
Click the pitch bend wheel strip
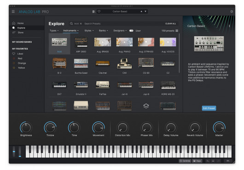tap(14, 152)
